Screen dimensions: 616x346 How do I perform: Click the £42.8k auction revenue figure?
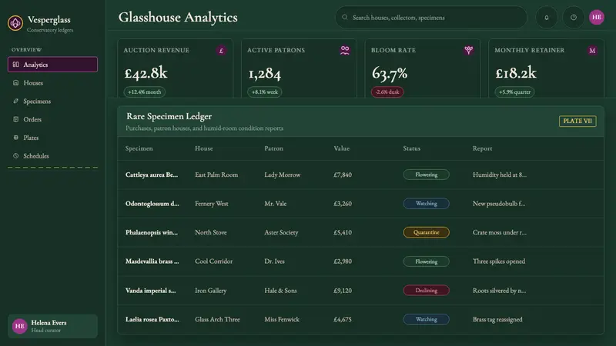[x=146, y=72]
